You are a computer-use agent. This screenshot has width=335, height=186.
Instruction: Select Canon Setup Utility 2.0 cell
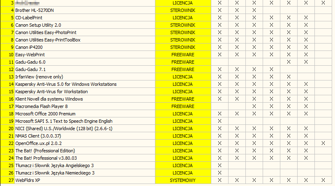pos(85,25)
